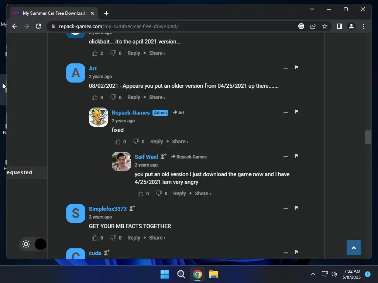Open Saif Wael's profile link
Viewport: 378px width, 283px height.
click(x=146, y=157)
